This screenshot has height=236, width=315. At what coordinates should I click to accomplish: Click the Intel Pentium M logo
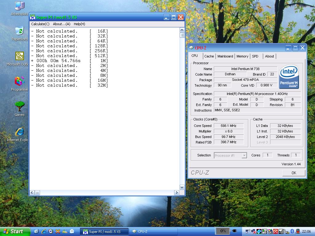click(289, 77)
